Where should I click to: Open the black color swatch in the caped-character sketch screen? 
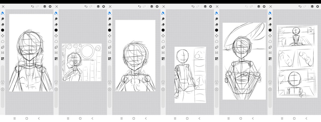[x=2, y=30]
